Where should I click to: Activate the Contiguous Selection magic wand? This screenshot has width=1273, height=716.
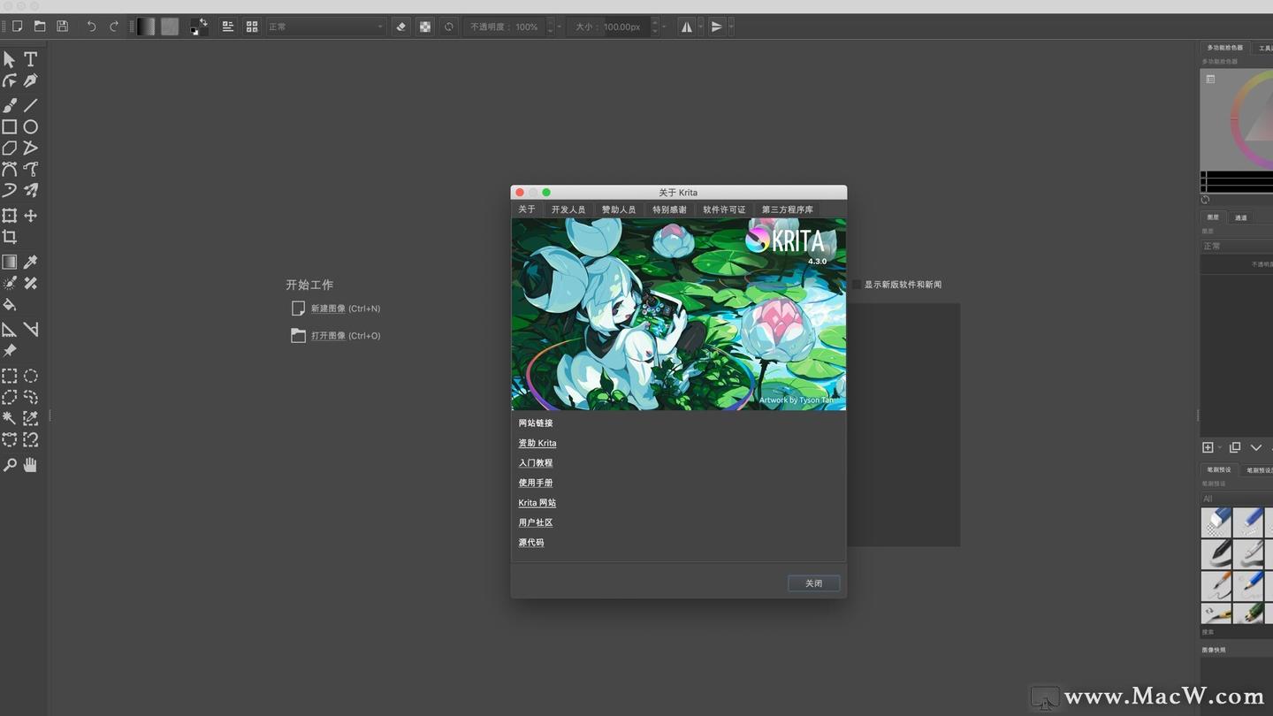(x=10, y=418)
